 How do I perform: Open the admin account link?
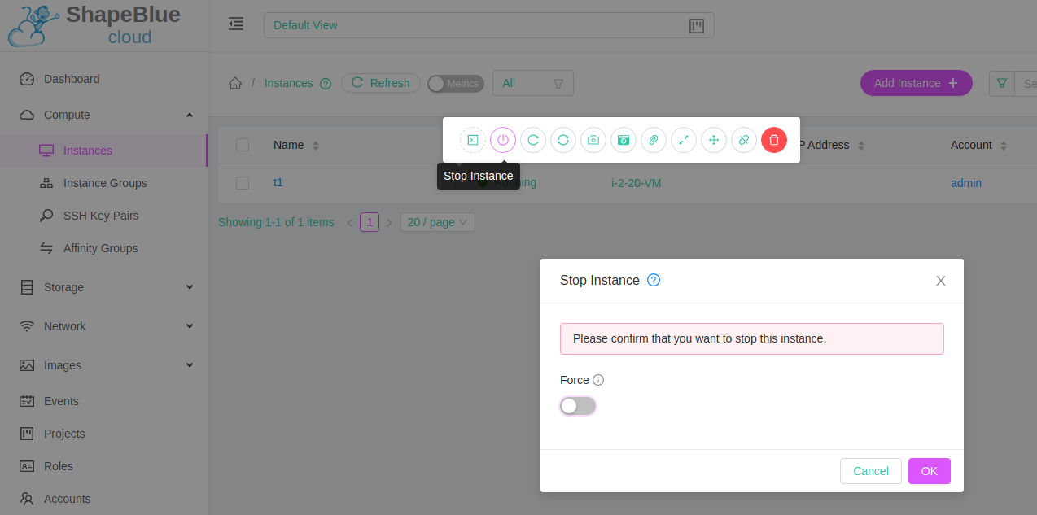click(966, 183)
